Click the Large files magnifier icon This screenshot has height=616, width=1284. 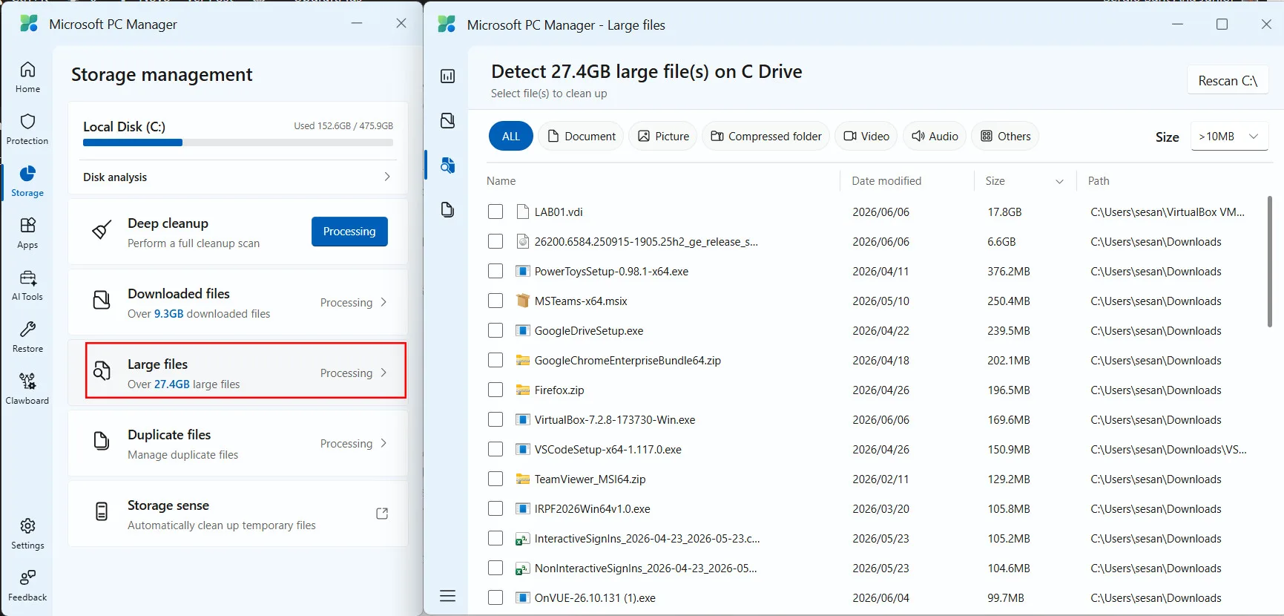(x=102, y=370)
